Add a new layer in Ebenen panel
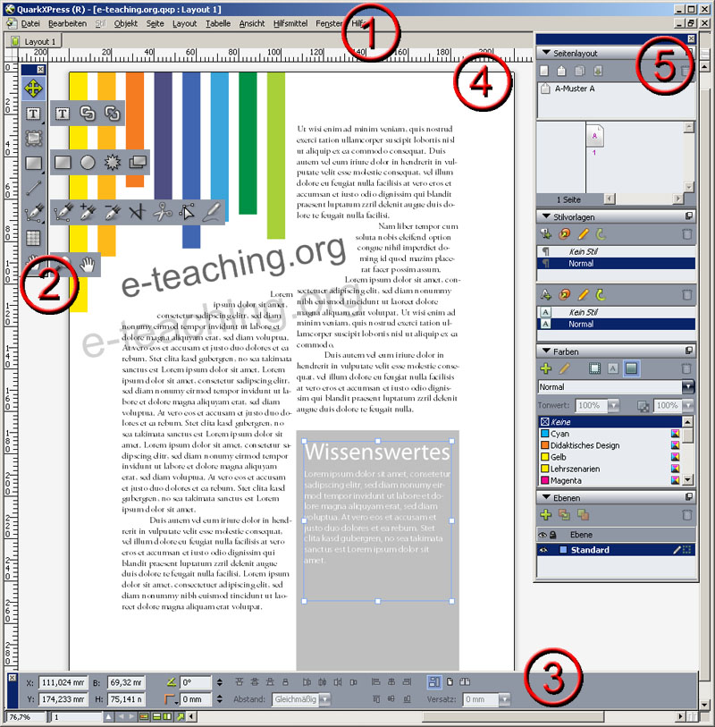Viewport: 715px width, 727px height. tap(546, 515)
